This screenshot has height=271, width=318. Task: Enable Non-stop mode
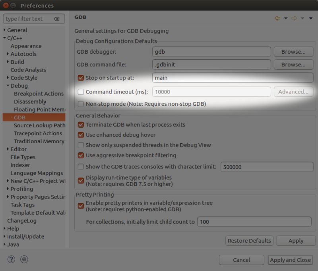(81, 103)
